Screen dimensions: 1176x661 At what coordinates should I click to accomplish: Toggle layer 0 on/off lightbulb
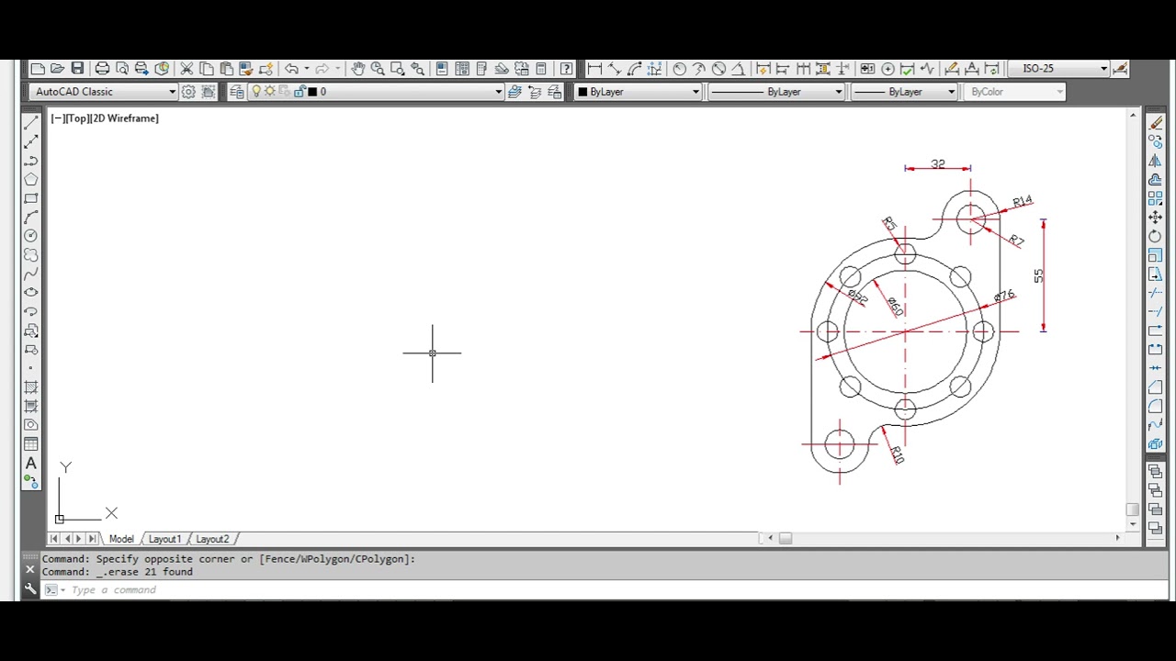pyautogui.click(x=256, y=92)
